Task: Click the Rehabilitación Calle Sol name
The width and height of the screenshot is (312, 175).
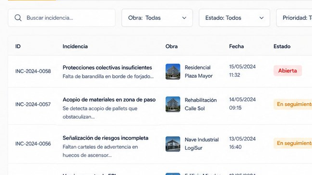Action: (x=201, y=104)
